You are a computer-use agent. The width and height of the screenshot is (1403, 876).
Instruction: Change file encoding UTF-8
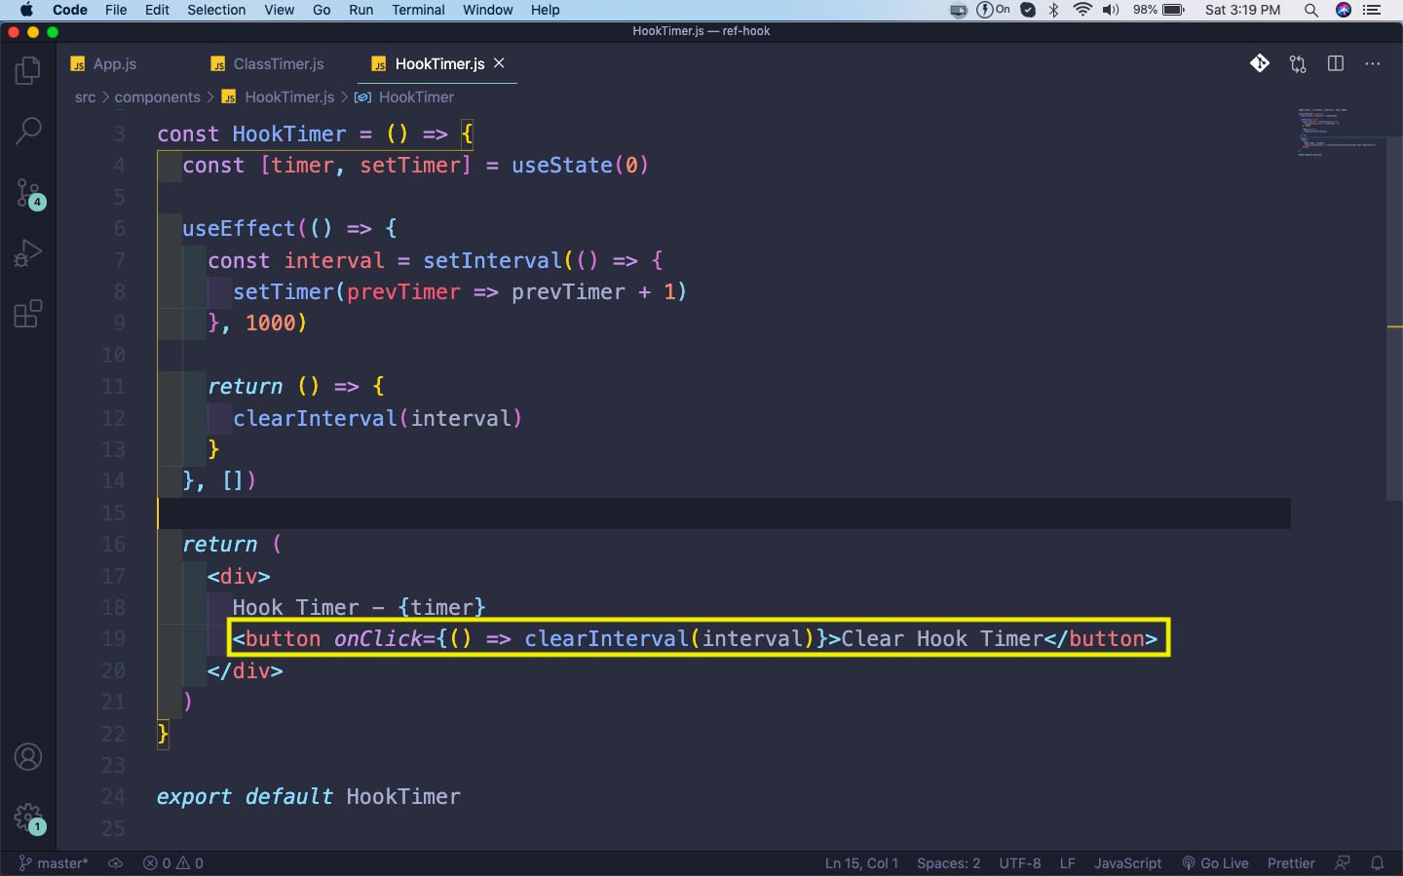pyautogui.click(x=1020, y=863)
